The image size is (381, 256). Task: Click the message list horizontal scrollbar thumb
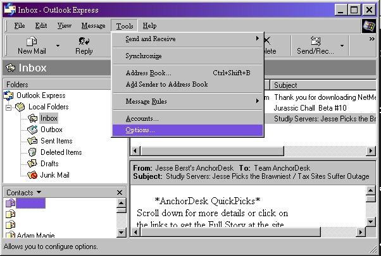211,151
